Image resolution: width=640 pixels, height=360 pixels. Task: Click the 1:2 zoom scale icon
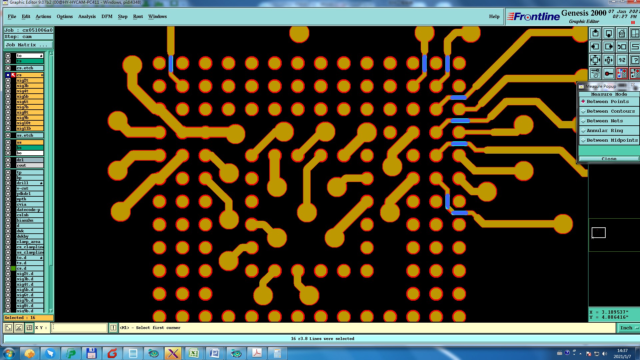[622, 60]
